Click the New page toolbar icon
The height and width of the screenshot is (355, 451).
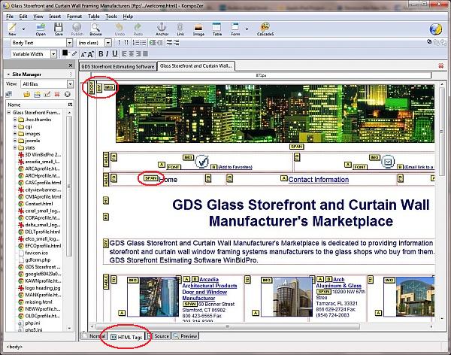(x=12, y=29)
